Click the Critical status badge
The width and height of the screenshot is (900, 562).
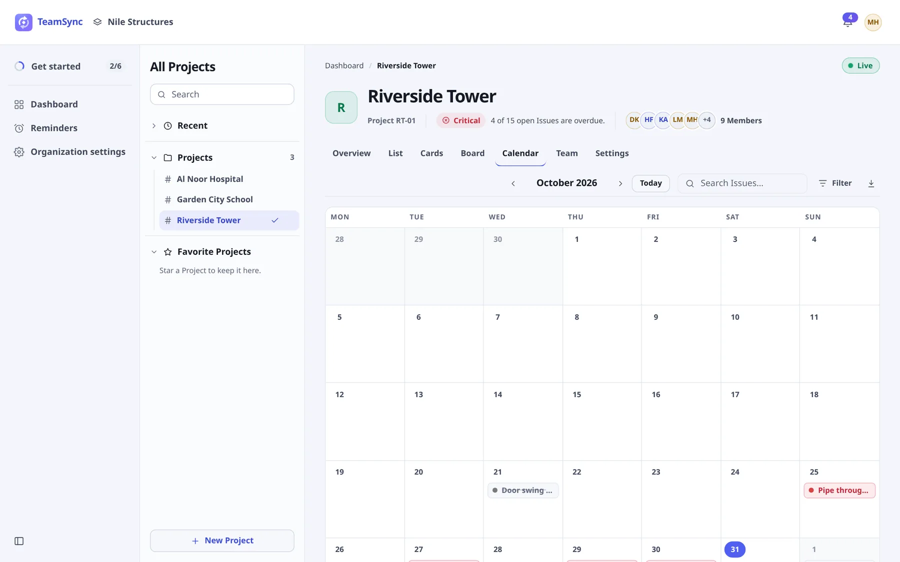pos(460,120)
